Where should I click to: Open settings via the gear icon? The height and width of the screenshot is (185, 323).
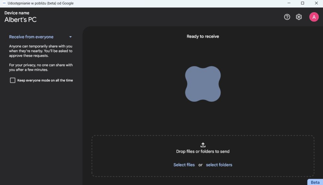click(x=299, y=17)
